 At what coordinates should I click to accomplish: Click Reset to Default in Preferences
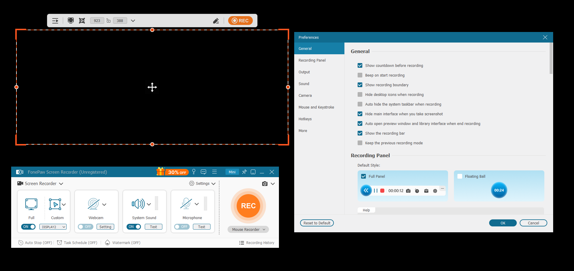coord(317,223)
